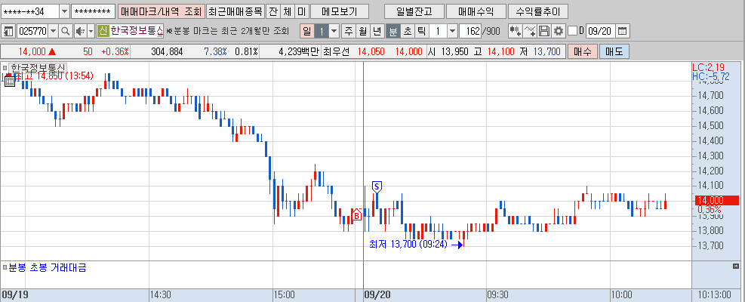Viewport: 745px width, 302px height.
Task: Click the stock code field 025770
Action: pyautogui.click(x=32, y=32)
